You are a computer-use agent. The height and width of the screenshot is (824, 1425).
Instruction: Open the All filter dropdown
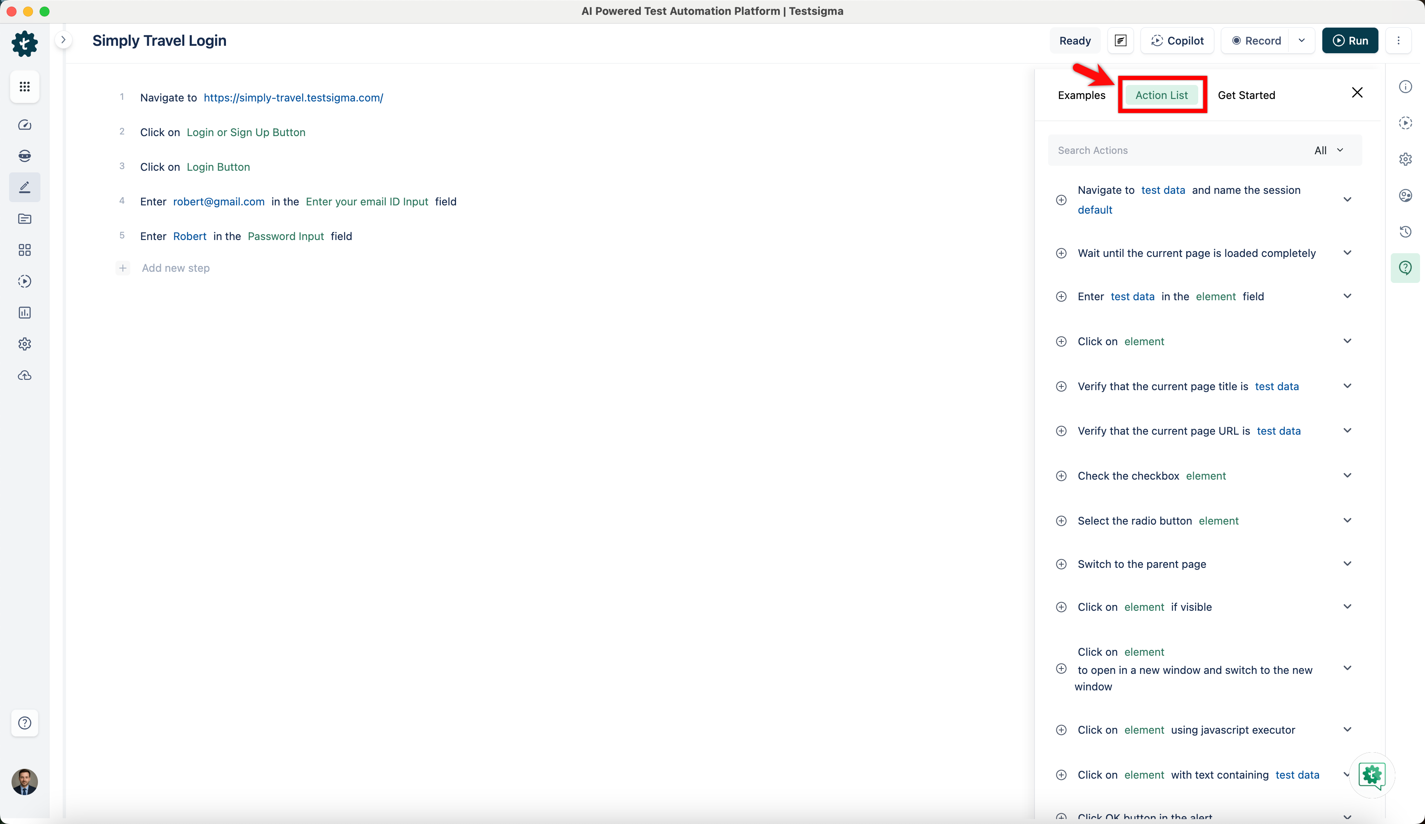1328,150
